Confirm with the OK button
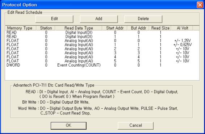Screen dimensions: 205x134 [68, 126]
